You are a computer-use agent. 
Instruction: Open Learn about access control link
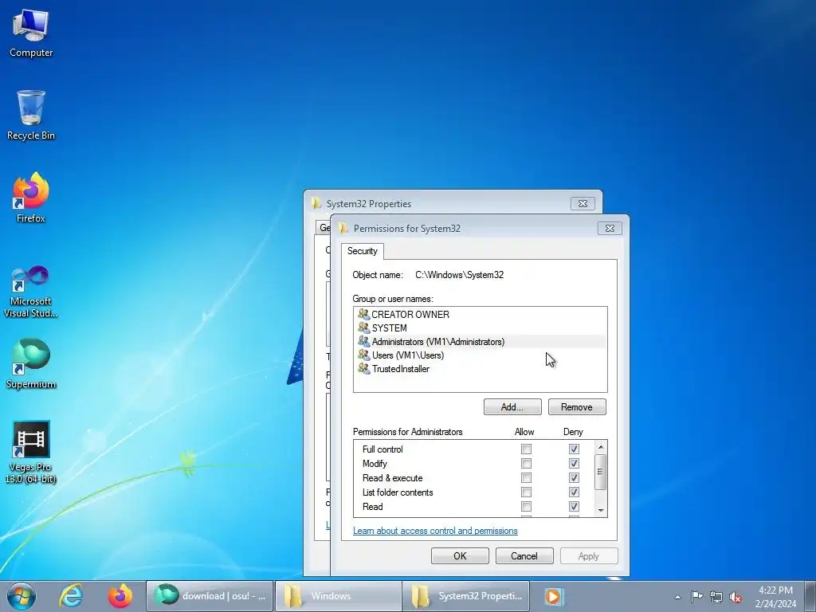(x=435, y=531)
